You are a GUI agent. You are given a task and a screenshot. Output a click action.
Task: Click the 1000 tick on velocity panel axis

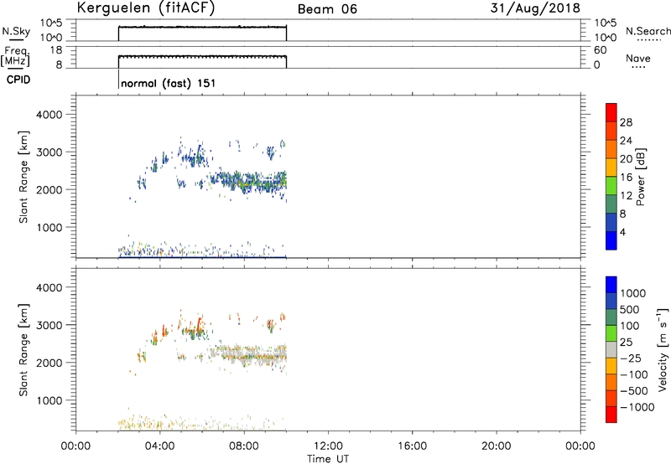pos(49,400)
